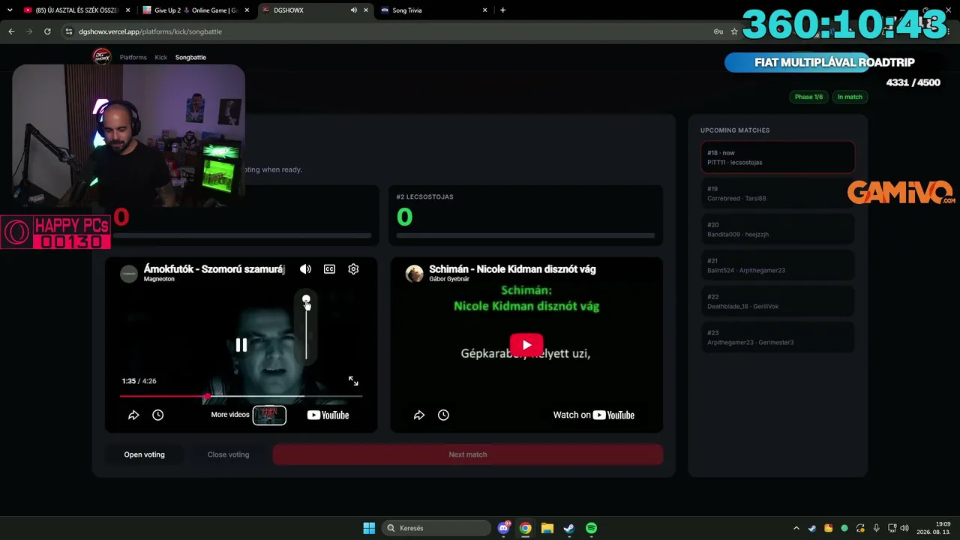Play the Schimán Nicole Kidman video
The width and height of the screenshot is (960, 540).
pyautogui.click(x=526, y=345)
